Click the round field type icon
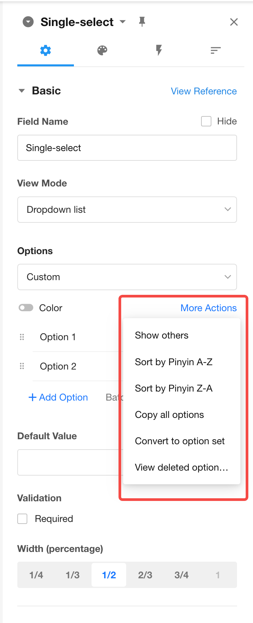The width and height of the screenshot is (253, 623). (28, 22)
